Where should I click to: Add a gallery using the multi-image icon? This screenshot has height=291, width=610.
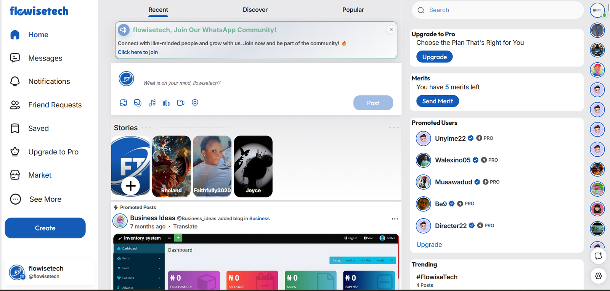coord(138,103)
